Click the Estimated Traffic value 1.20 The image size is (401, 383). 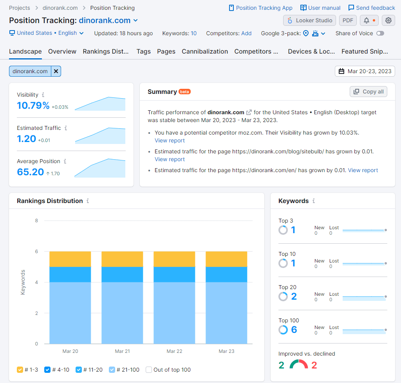[26, 139]
